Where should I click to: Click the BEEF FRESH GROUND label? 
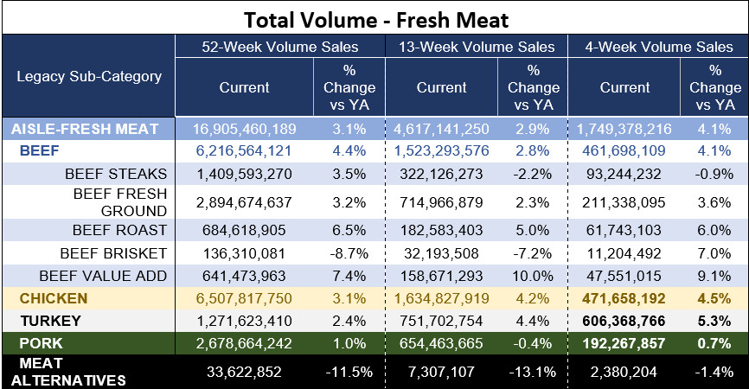[x=120, y=202]
